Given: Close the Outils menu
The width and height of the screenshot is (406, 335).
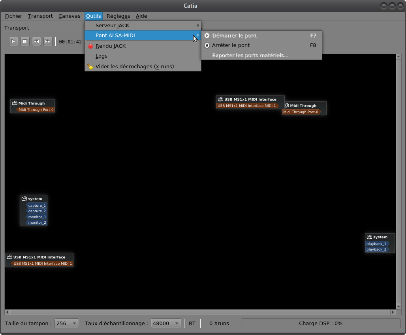Looking at the screenshot, I should coord(94,16).
